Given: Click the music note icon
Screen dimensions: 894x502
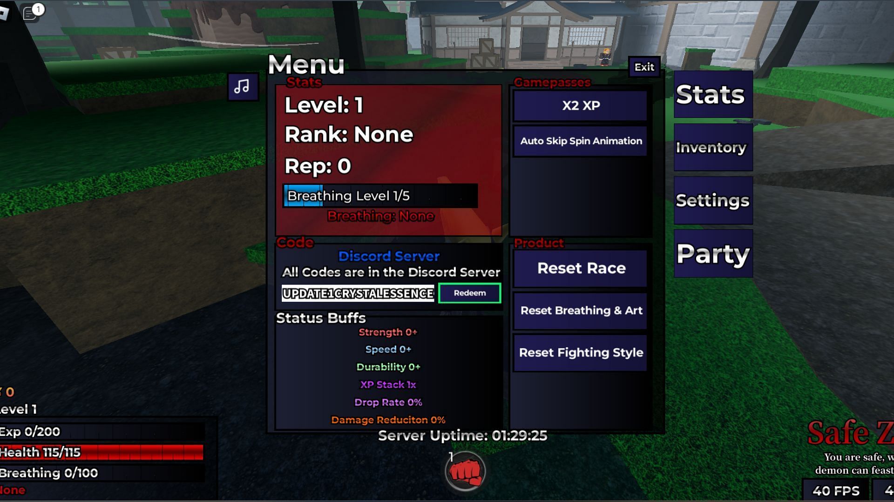Looking at the screenshot, I should point(242,86).
